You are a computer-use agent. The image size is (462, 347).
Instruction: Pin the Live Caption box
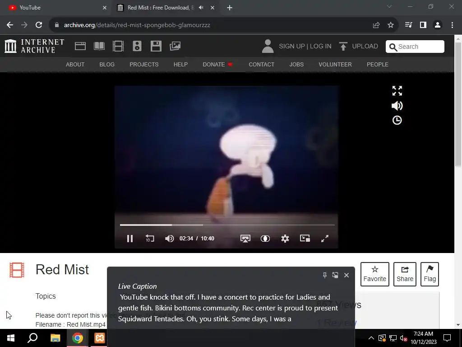[x=325, y=275]
